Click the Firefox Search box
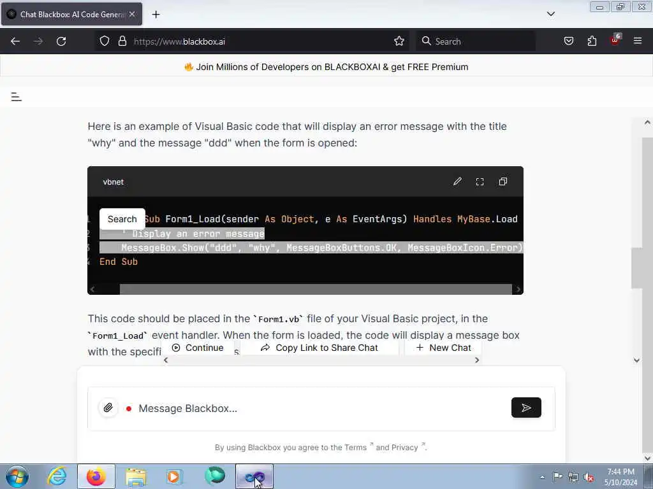This screenshot has width=653, height=489. (476, 41)
